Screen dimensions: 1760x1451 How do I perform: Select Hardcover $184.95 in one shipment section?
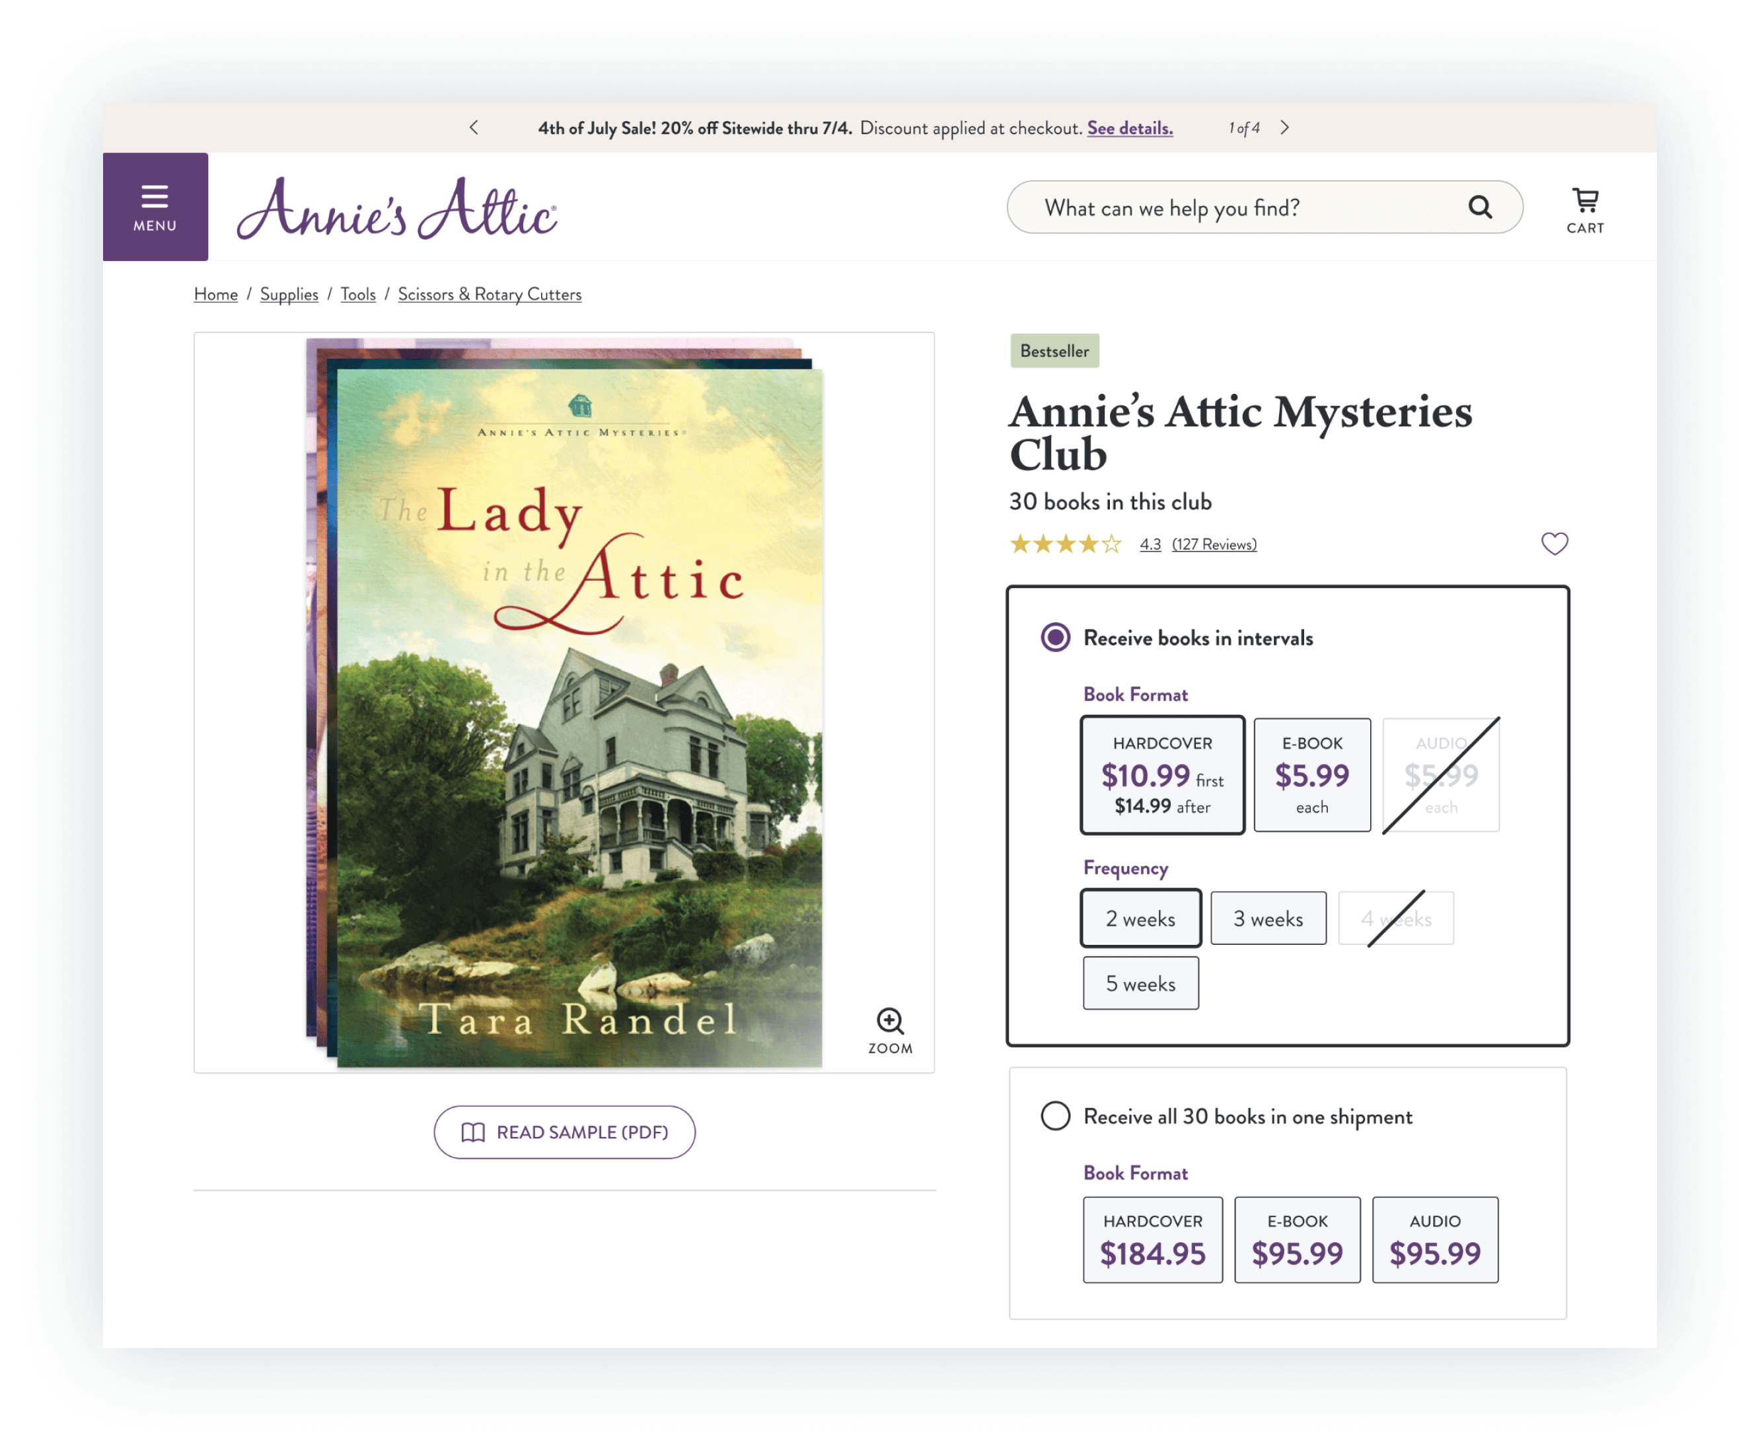point(1152,1240)
